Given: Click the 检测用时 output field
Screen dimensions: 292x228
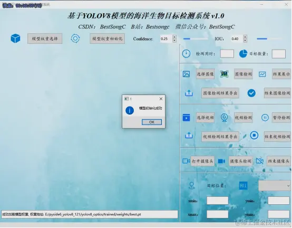Looking at the screenshot, I should (227, 54).
